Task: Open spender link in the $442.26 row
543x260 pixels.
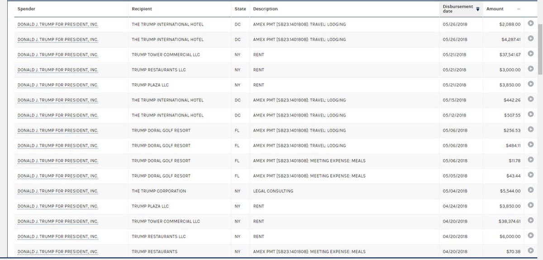Action: coord(58,100)
